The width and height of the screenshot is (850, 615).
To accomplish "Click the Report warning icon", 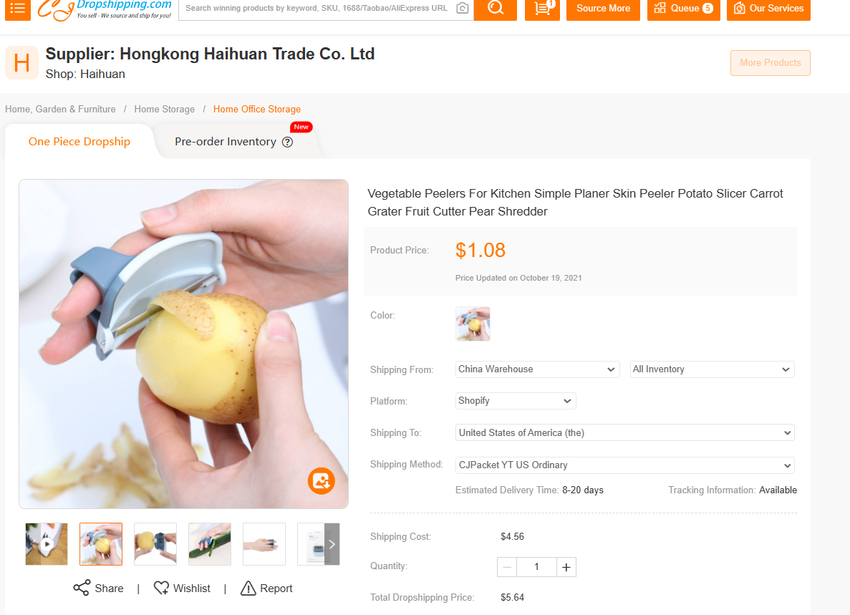I will click(x=248, y=588).
